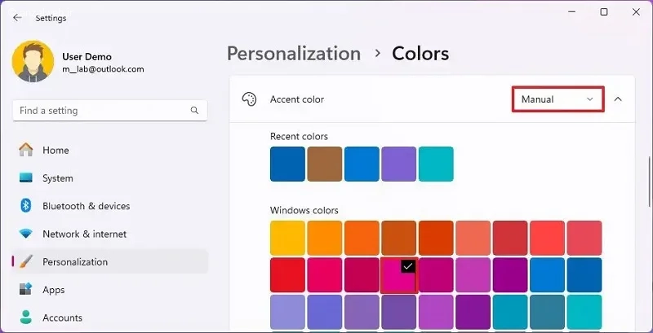Open the Apps settings page

[110, 289]
